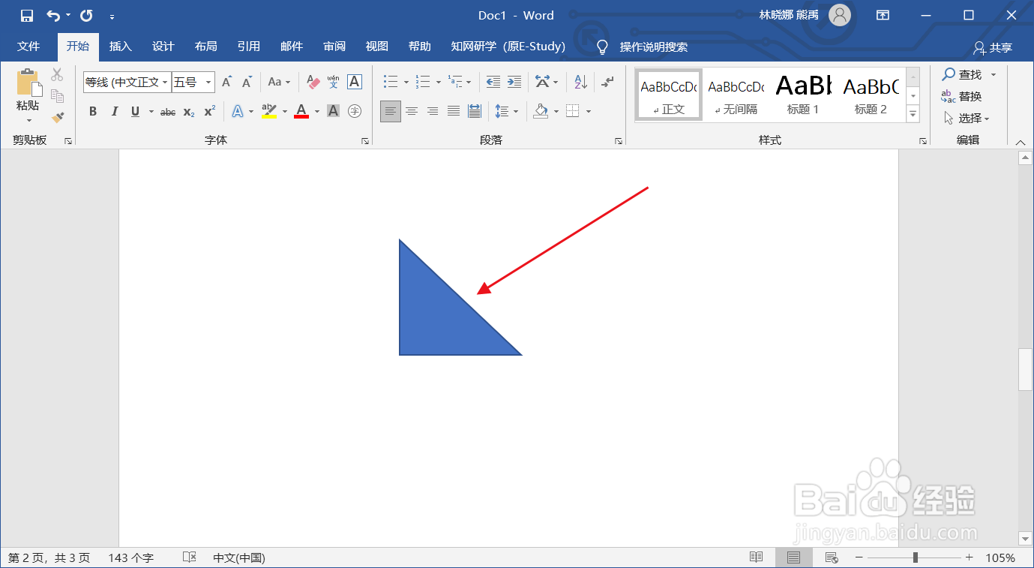
Task: Switch to the 引用 (References) tab
Action: click(248, 47)
